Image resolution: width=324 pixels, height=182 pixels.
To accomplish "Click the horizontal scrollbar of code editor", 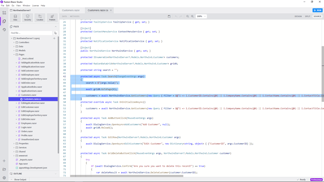I will [x=127, y=176].
